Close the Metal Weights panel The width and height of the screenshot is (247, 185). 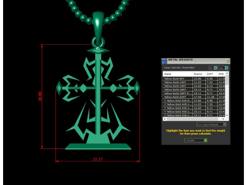point(227,61)
